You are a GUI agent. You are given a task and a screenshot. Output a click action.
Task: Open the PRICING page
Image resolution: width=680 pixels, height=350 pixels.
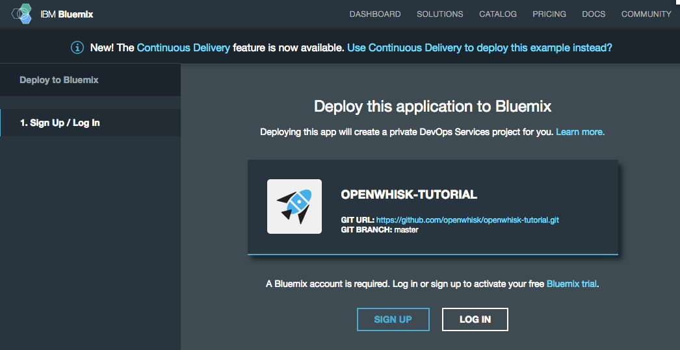549,14
